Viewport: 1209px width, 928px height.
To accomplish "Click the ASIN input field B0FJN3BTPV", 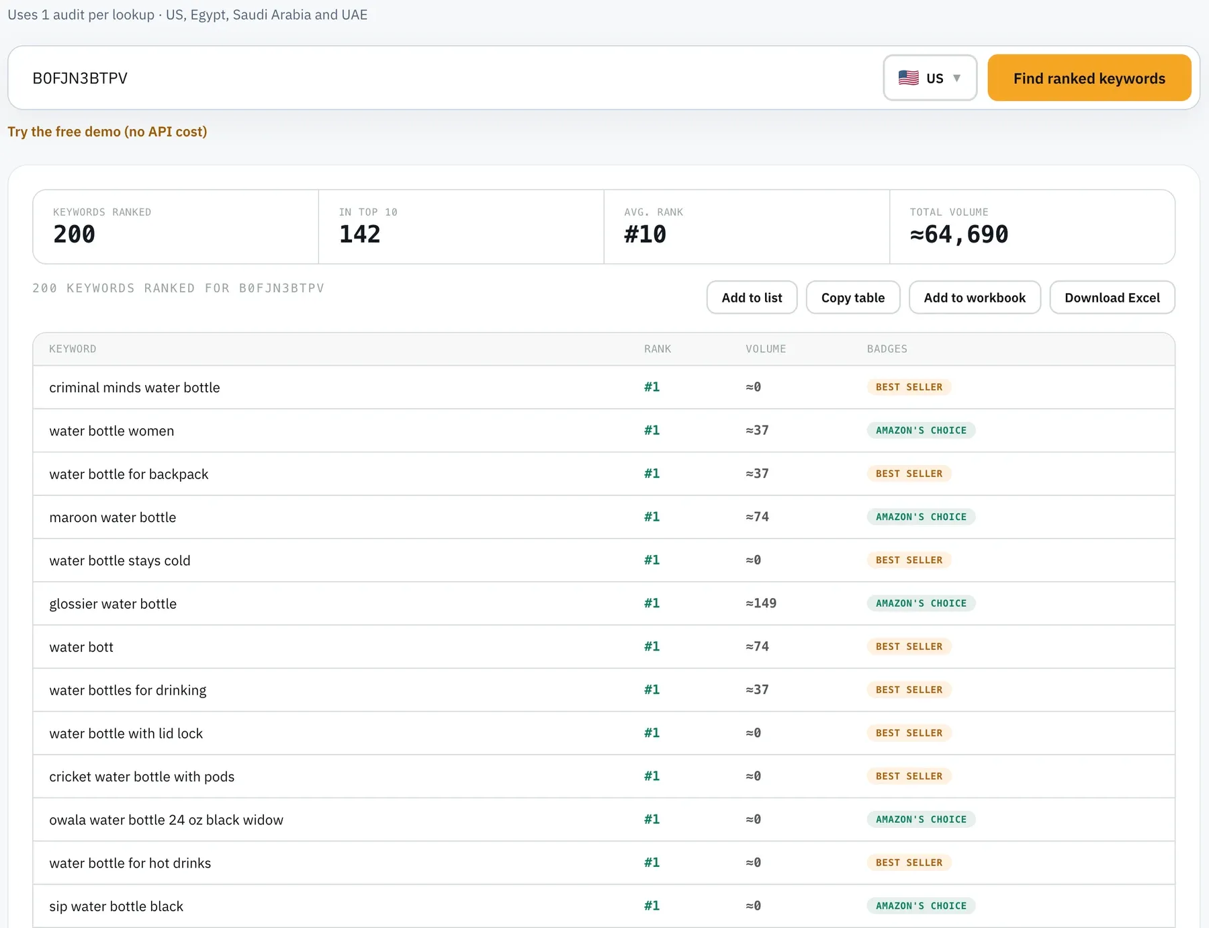I will point(450,78).
